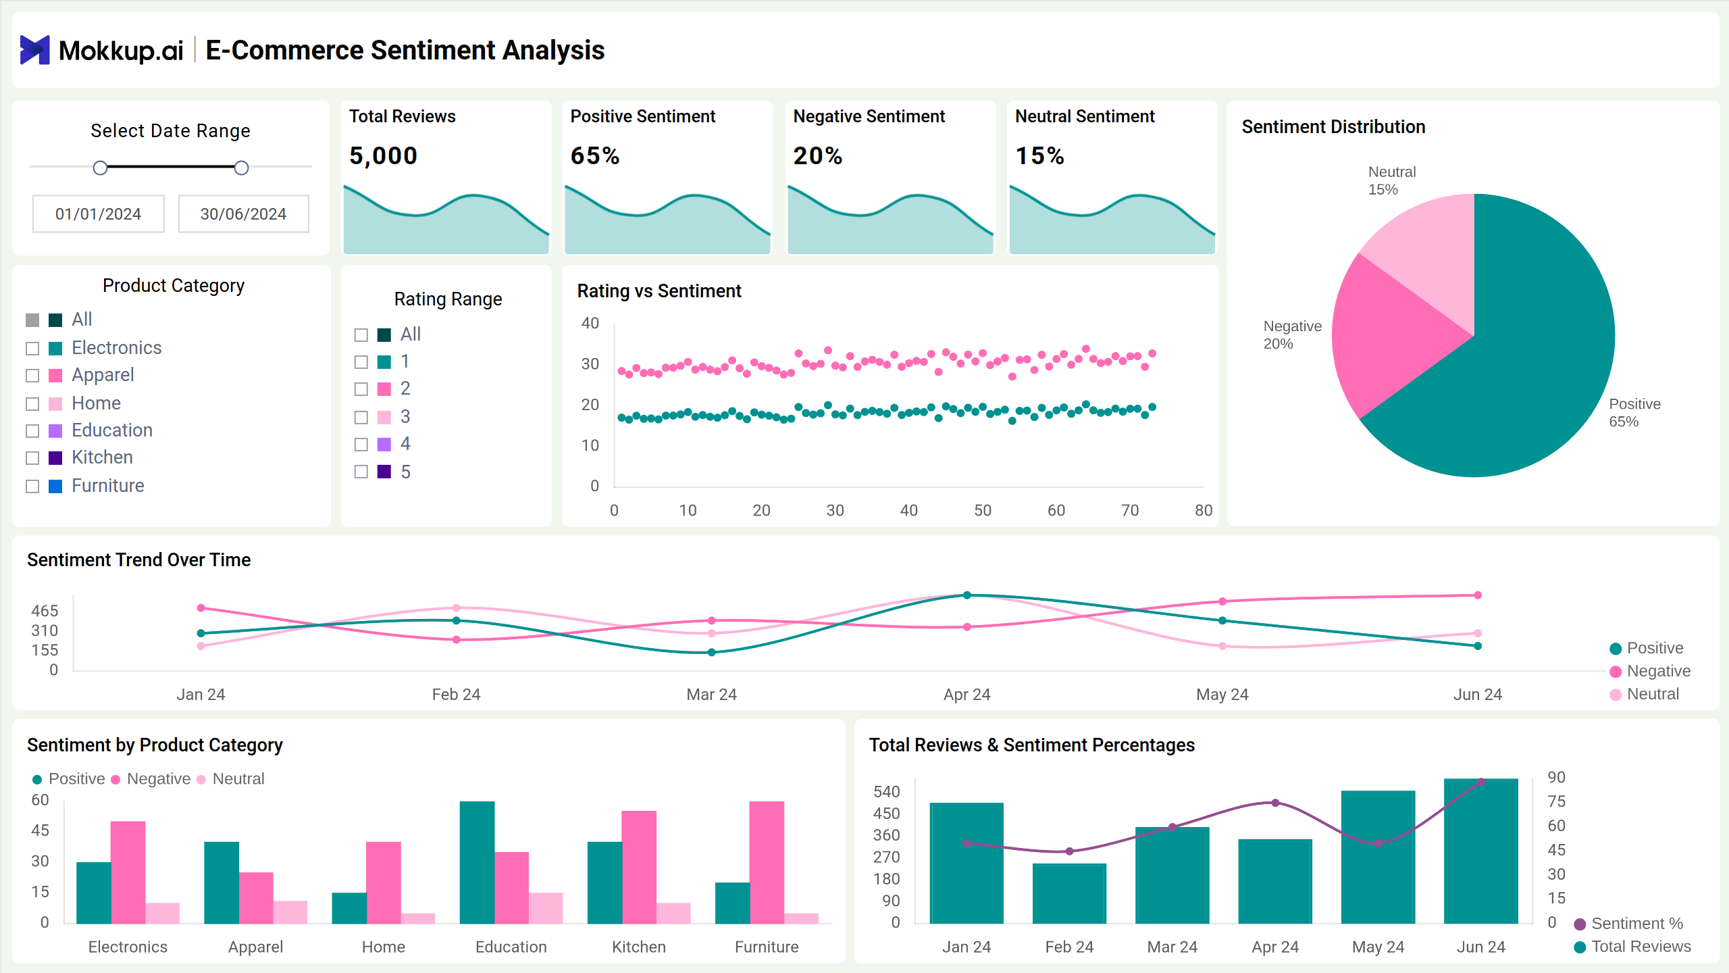
Task: Click the Neutral legend marker in category chart
Action: (x=201, y=780)
